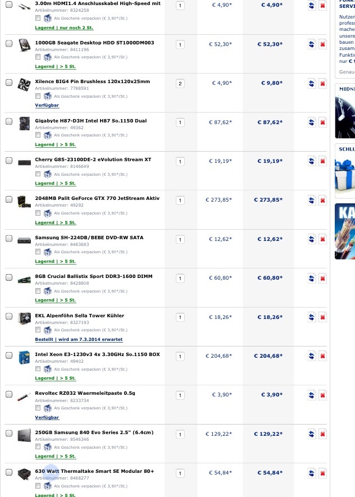The width and height of the screenshot is (355, 497).
Task: Open 250GB Samsung 840 Evo Series link
Action: pyautogui.click(x=94, y=432)
